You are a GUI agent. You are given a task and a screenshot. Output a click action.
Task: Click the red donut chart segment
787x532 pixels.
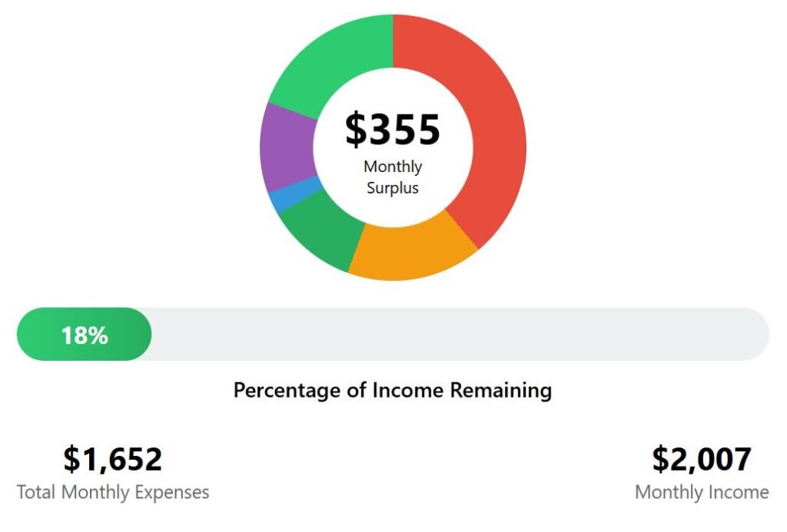(x=492, y=138)
